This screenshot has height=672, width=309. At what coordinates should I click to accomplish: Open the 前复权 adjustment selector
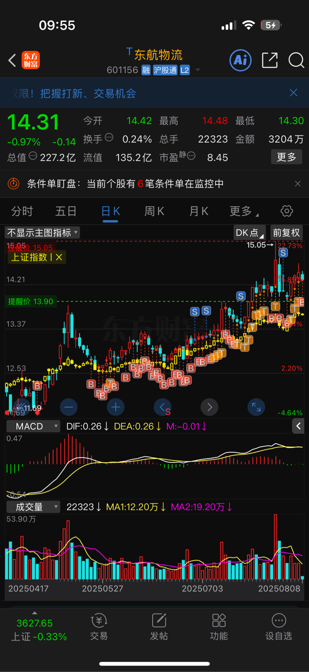click(x=286, y=233)
